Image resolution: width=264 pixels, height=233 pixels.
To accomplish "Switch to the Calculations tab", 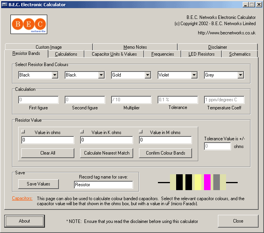I will click(x=66, y=54).
